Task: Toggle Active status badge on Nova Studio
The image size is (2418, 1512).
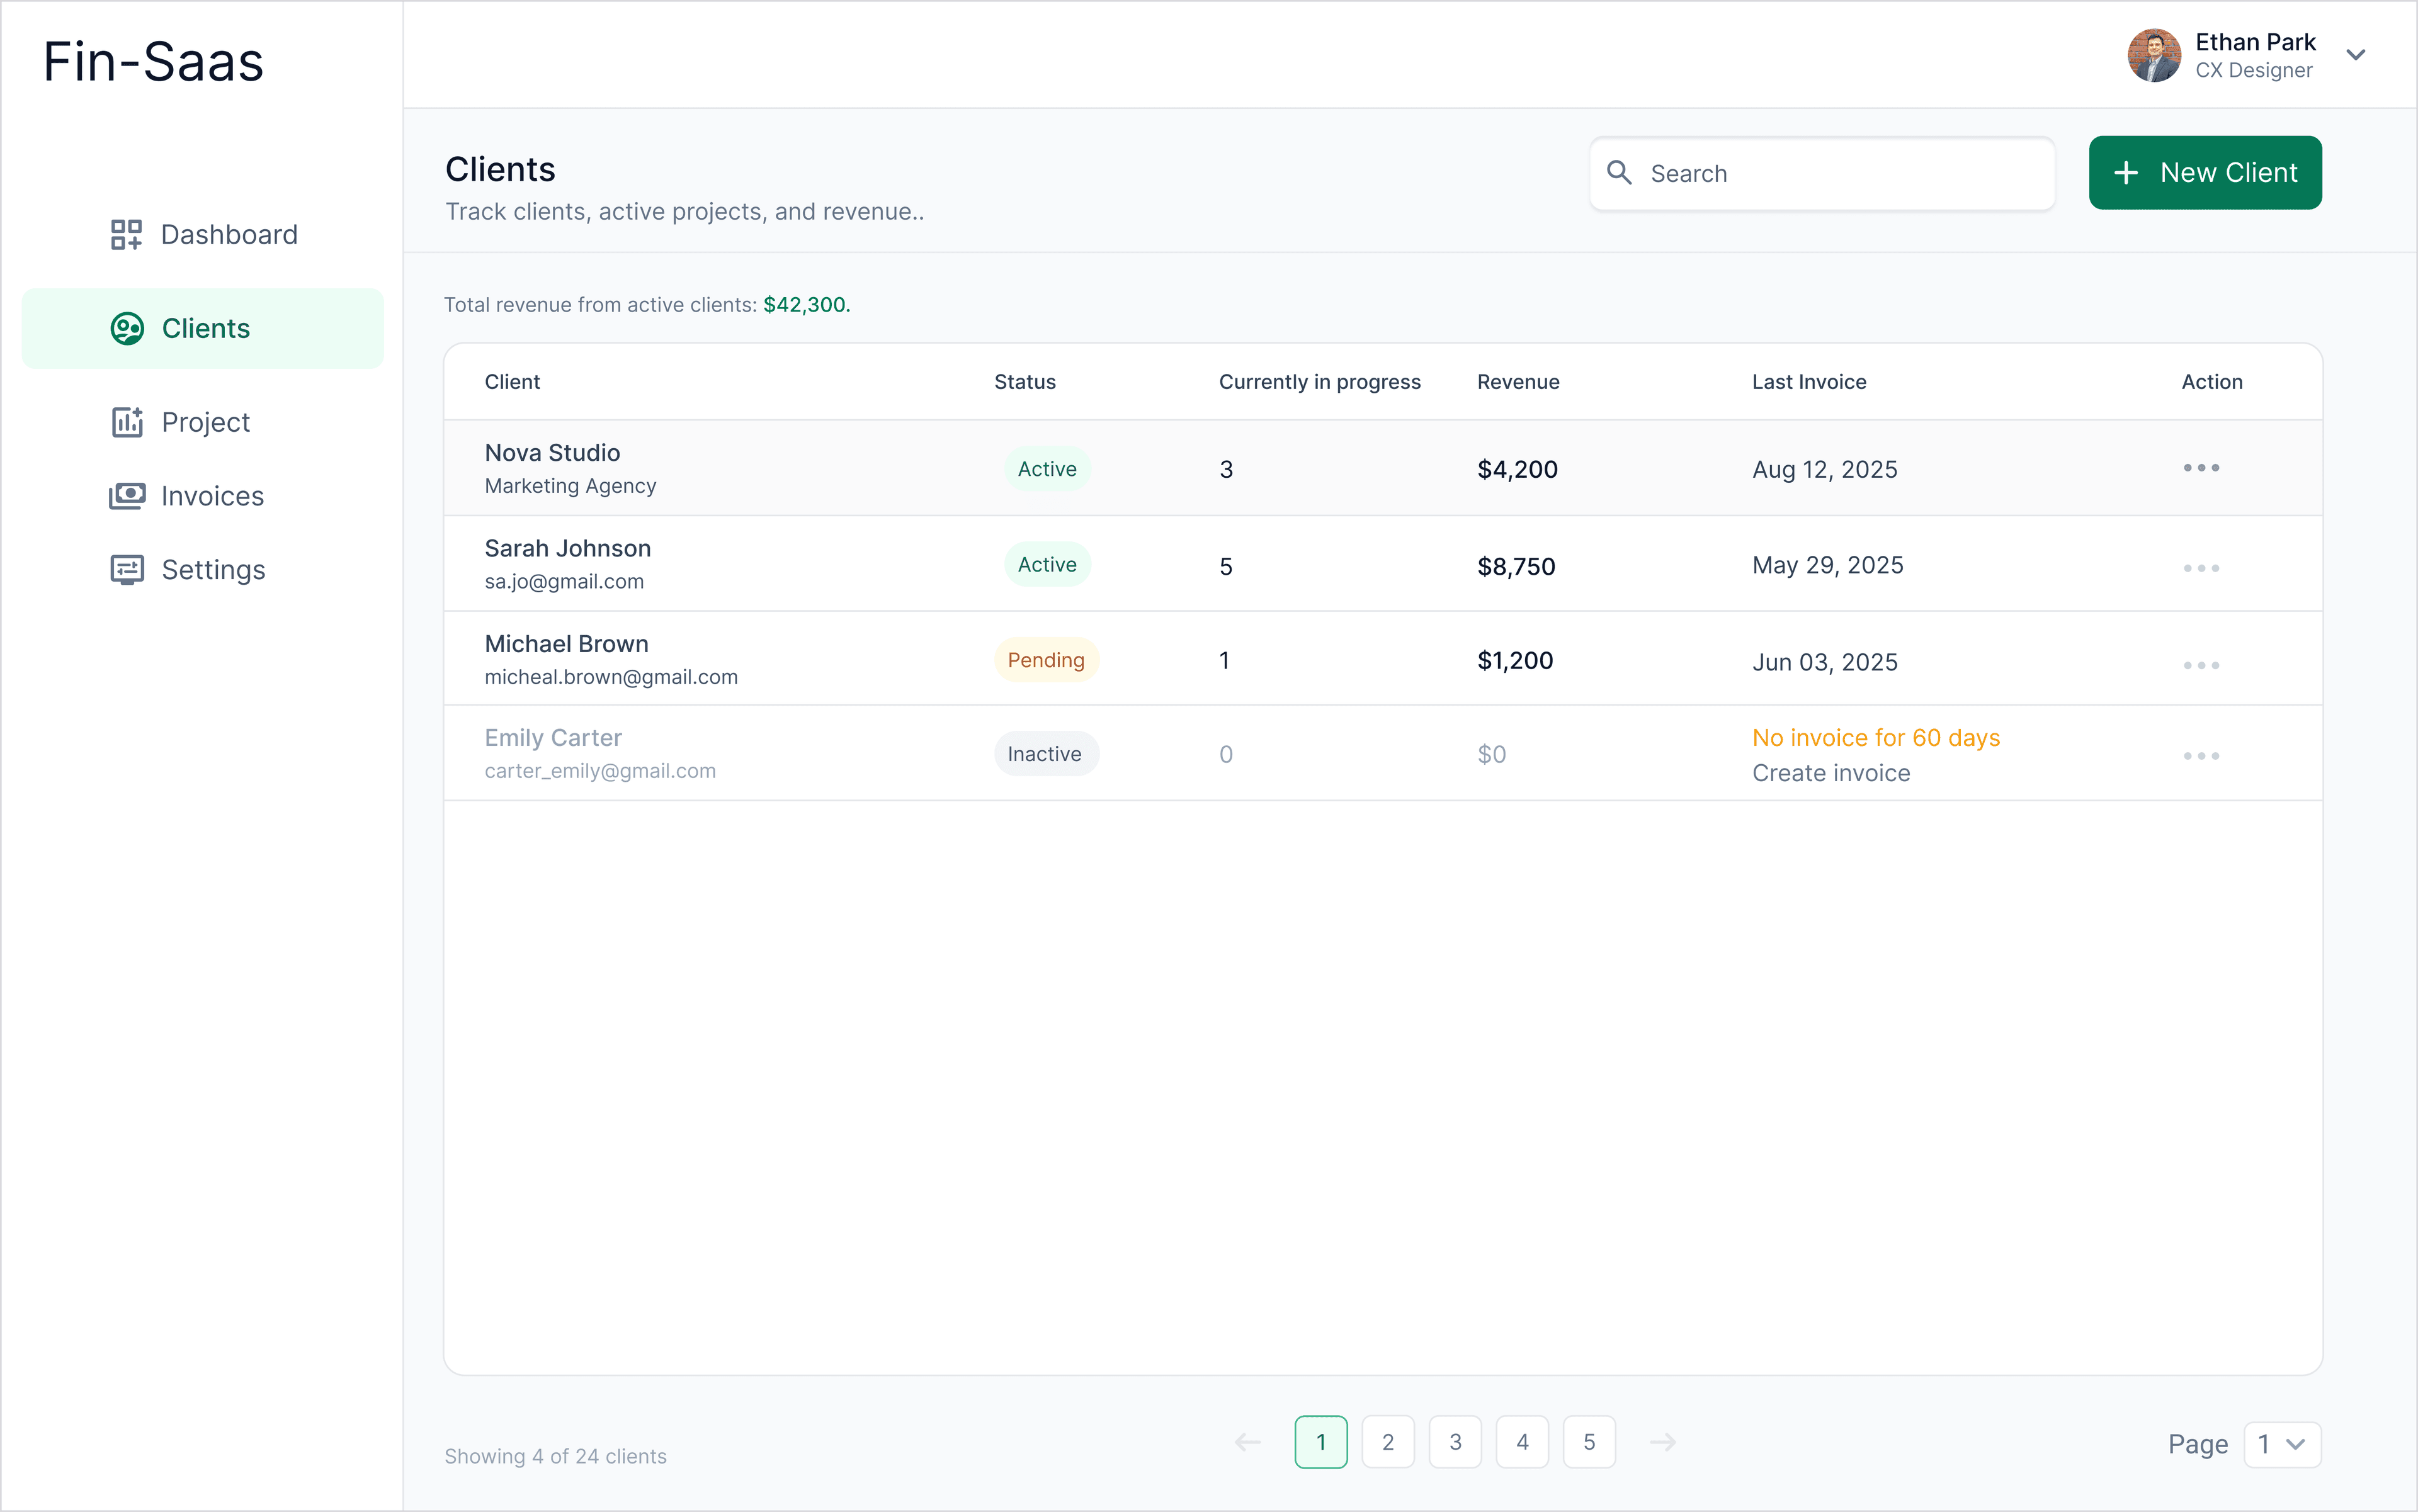Action: [x=1047, y=467]
